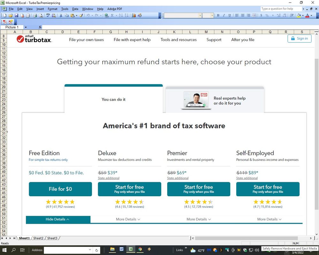
Task: Switch to the Sheet3 tab
Action: tap(52, 238)
